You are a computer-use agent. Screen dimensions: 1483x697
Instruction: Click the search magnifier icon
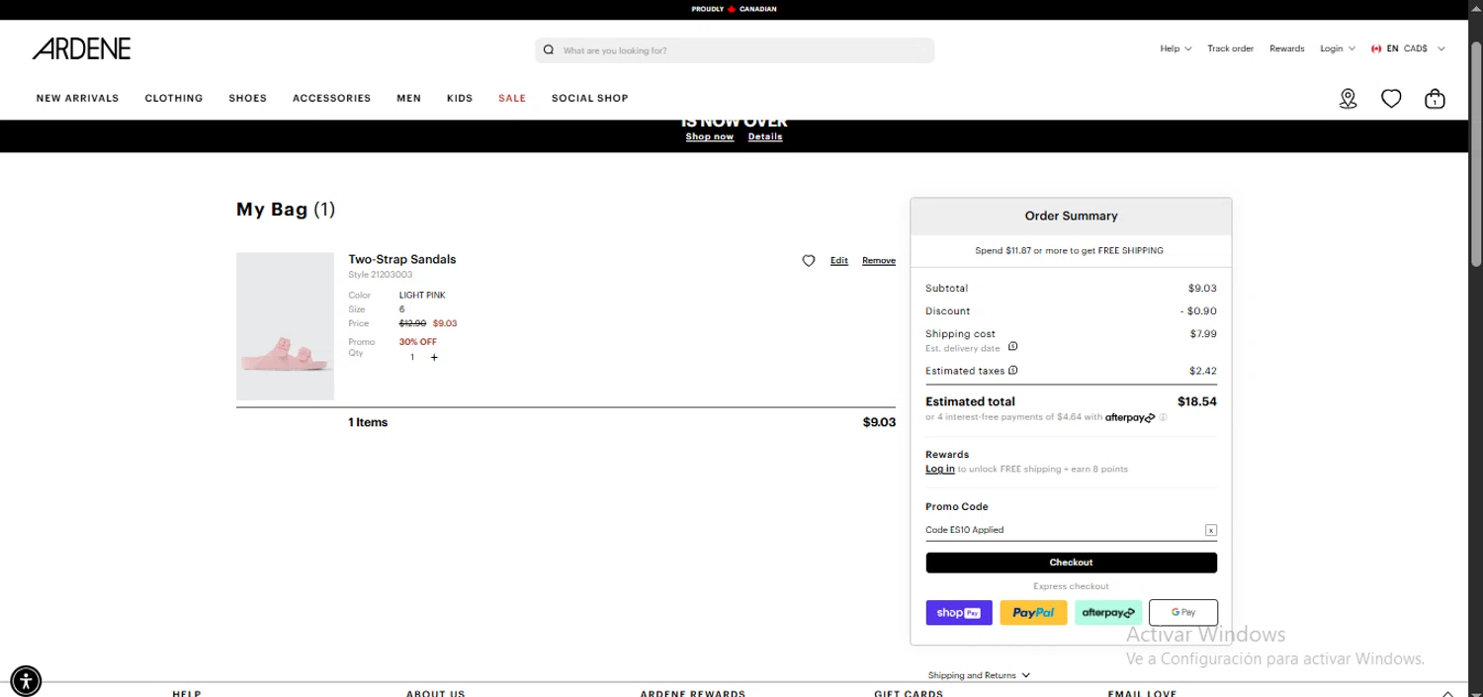pyautogui.click(x=549, y=50)
